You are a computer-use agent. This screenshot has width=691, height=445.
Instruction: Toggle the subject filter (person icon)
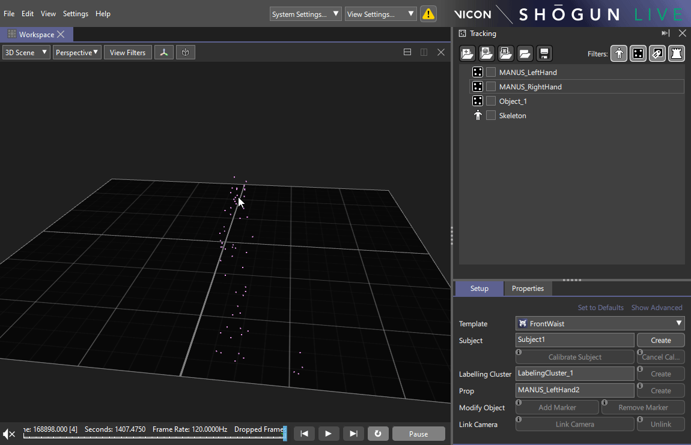tap(619, 54)
